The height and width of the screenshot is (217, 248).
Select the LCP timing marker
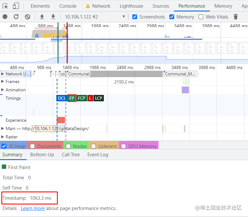(98, 98)
